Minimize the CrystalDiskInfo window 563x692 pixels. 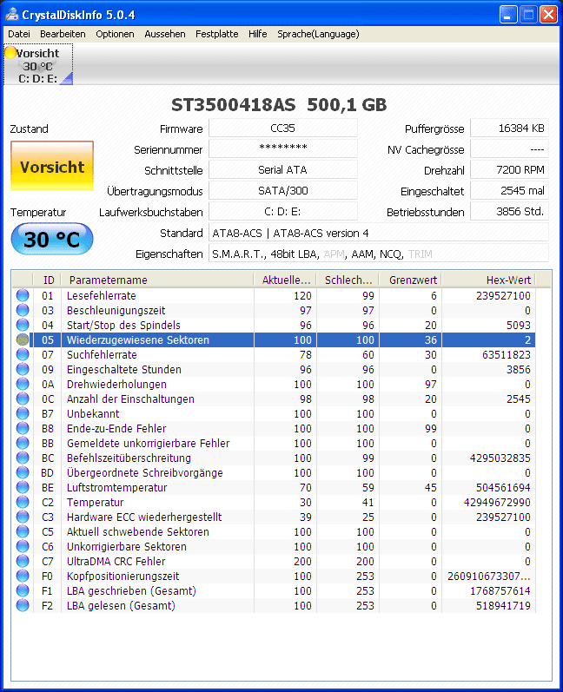click(x=508, y=15)
